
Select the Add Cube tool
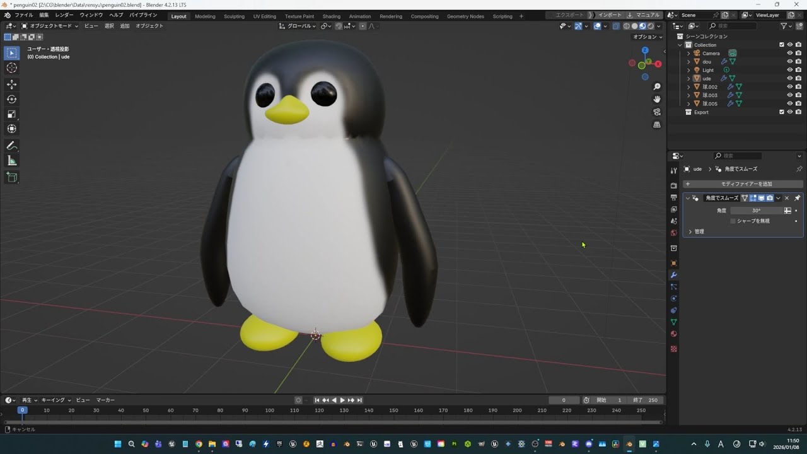(12, 177)
